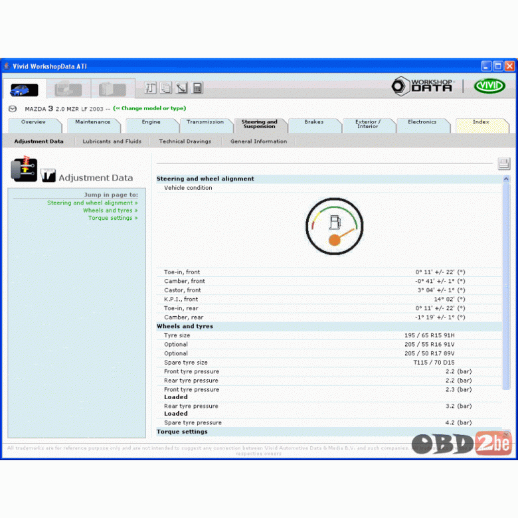Click the Spare tyre pressure row
The width and height of the screenshot is (518, 518).
329,423
